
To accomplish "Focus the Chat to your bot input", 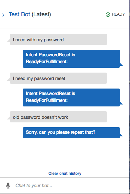I will pos(69,186).
